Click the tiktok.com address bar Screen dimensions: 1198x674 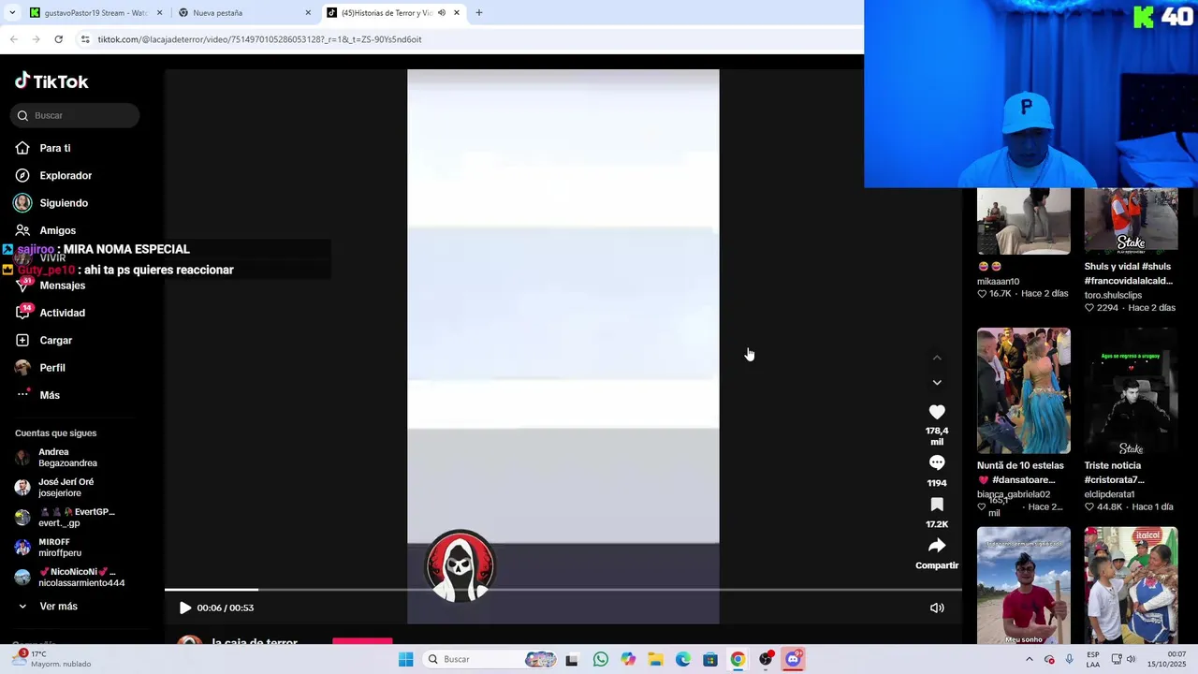(468, 39)
